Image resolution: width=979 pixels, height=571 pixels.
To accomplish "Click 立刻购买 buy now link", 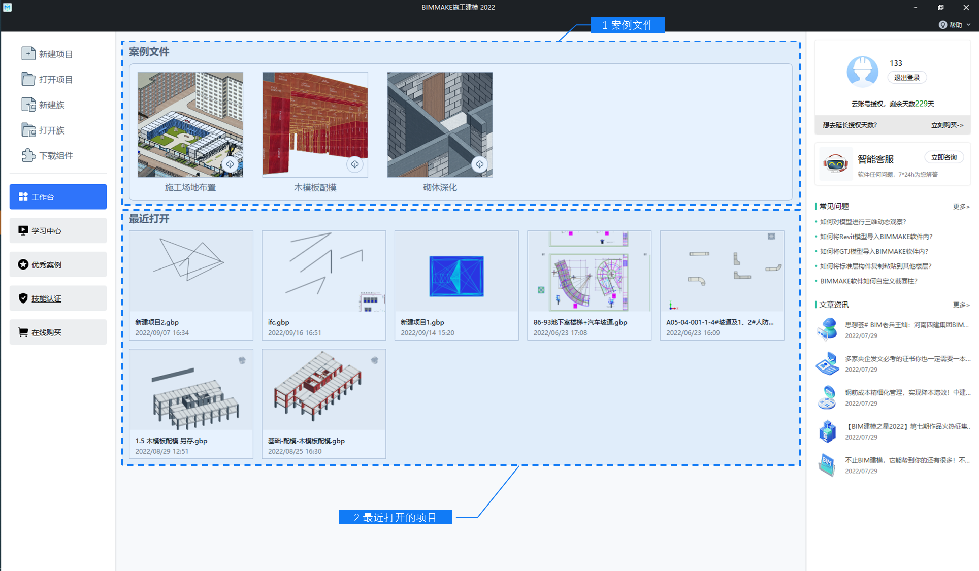I will click(947, 125).
